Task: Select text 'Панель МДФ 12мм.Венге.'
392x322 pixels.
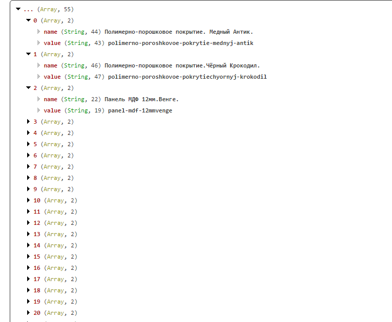Action: [141, 99]
